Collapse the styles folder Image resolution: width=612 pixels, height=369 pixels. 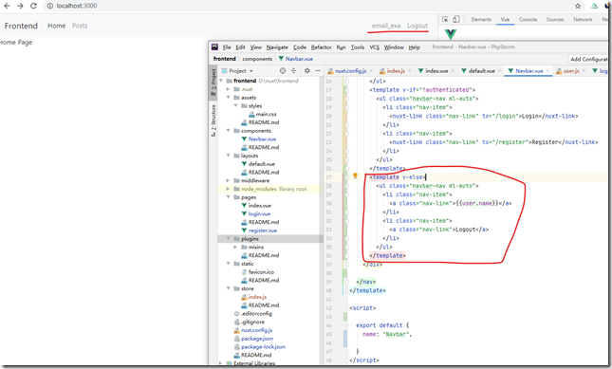click(235, 105)
